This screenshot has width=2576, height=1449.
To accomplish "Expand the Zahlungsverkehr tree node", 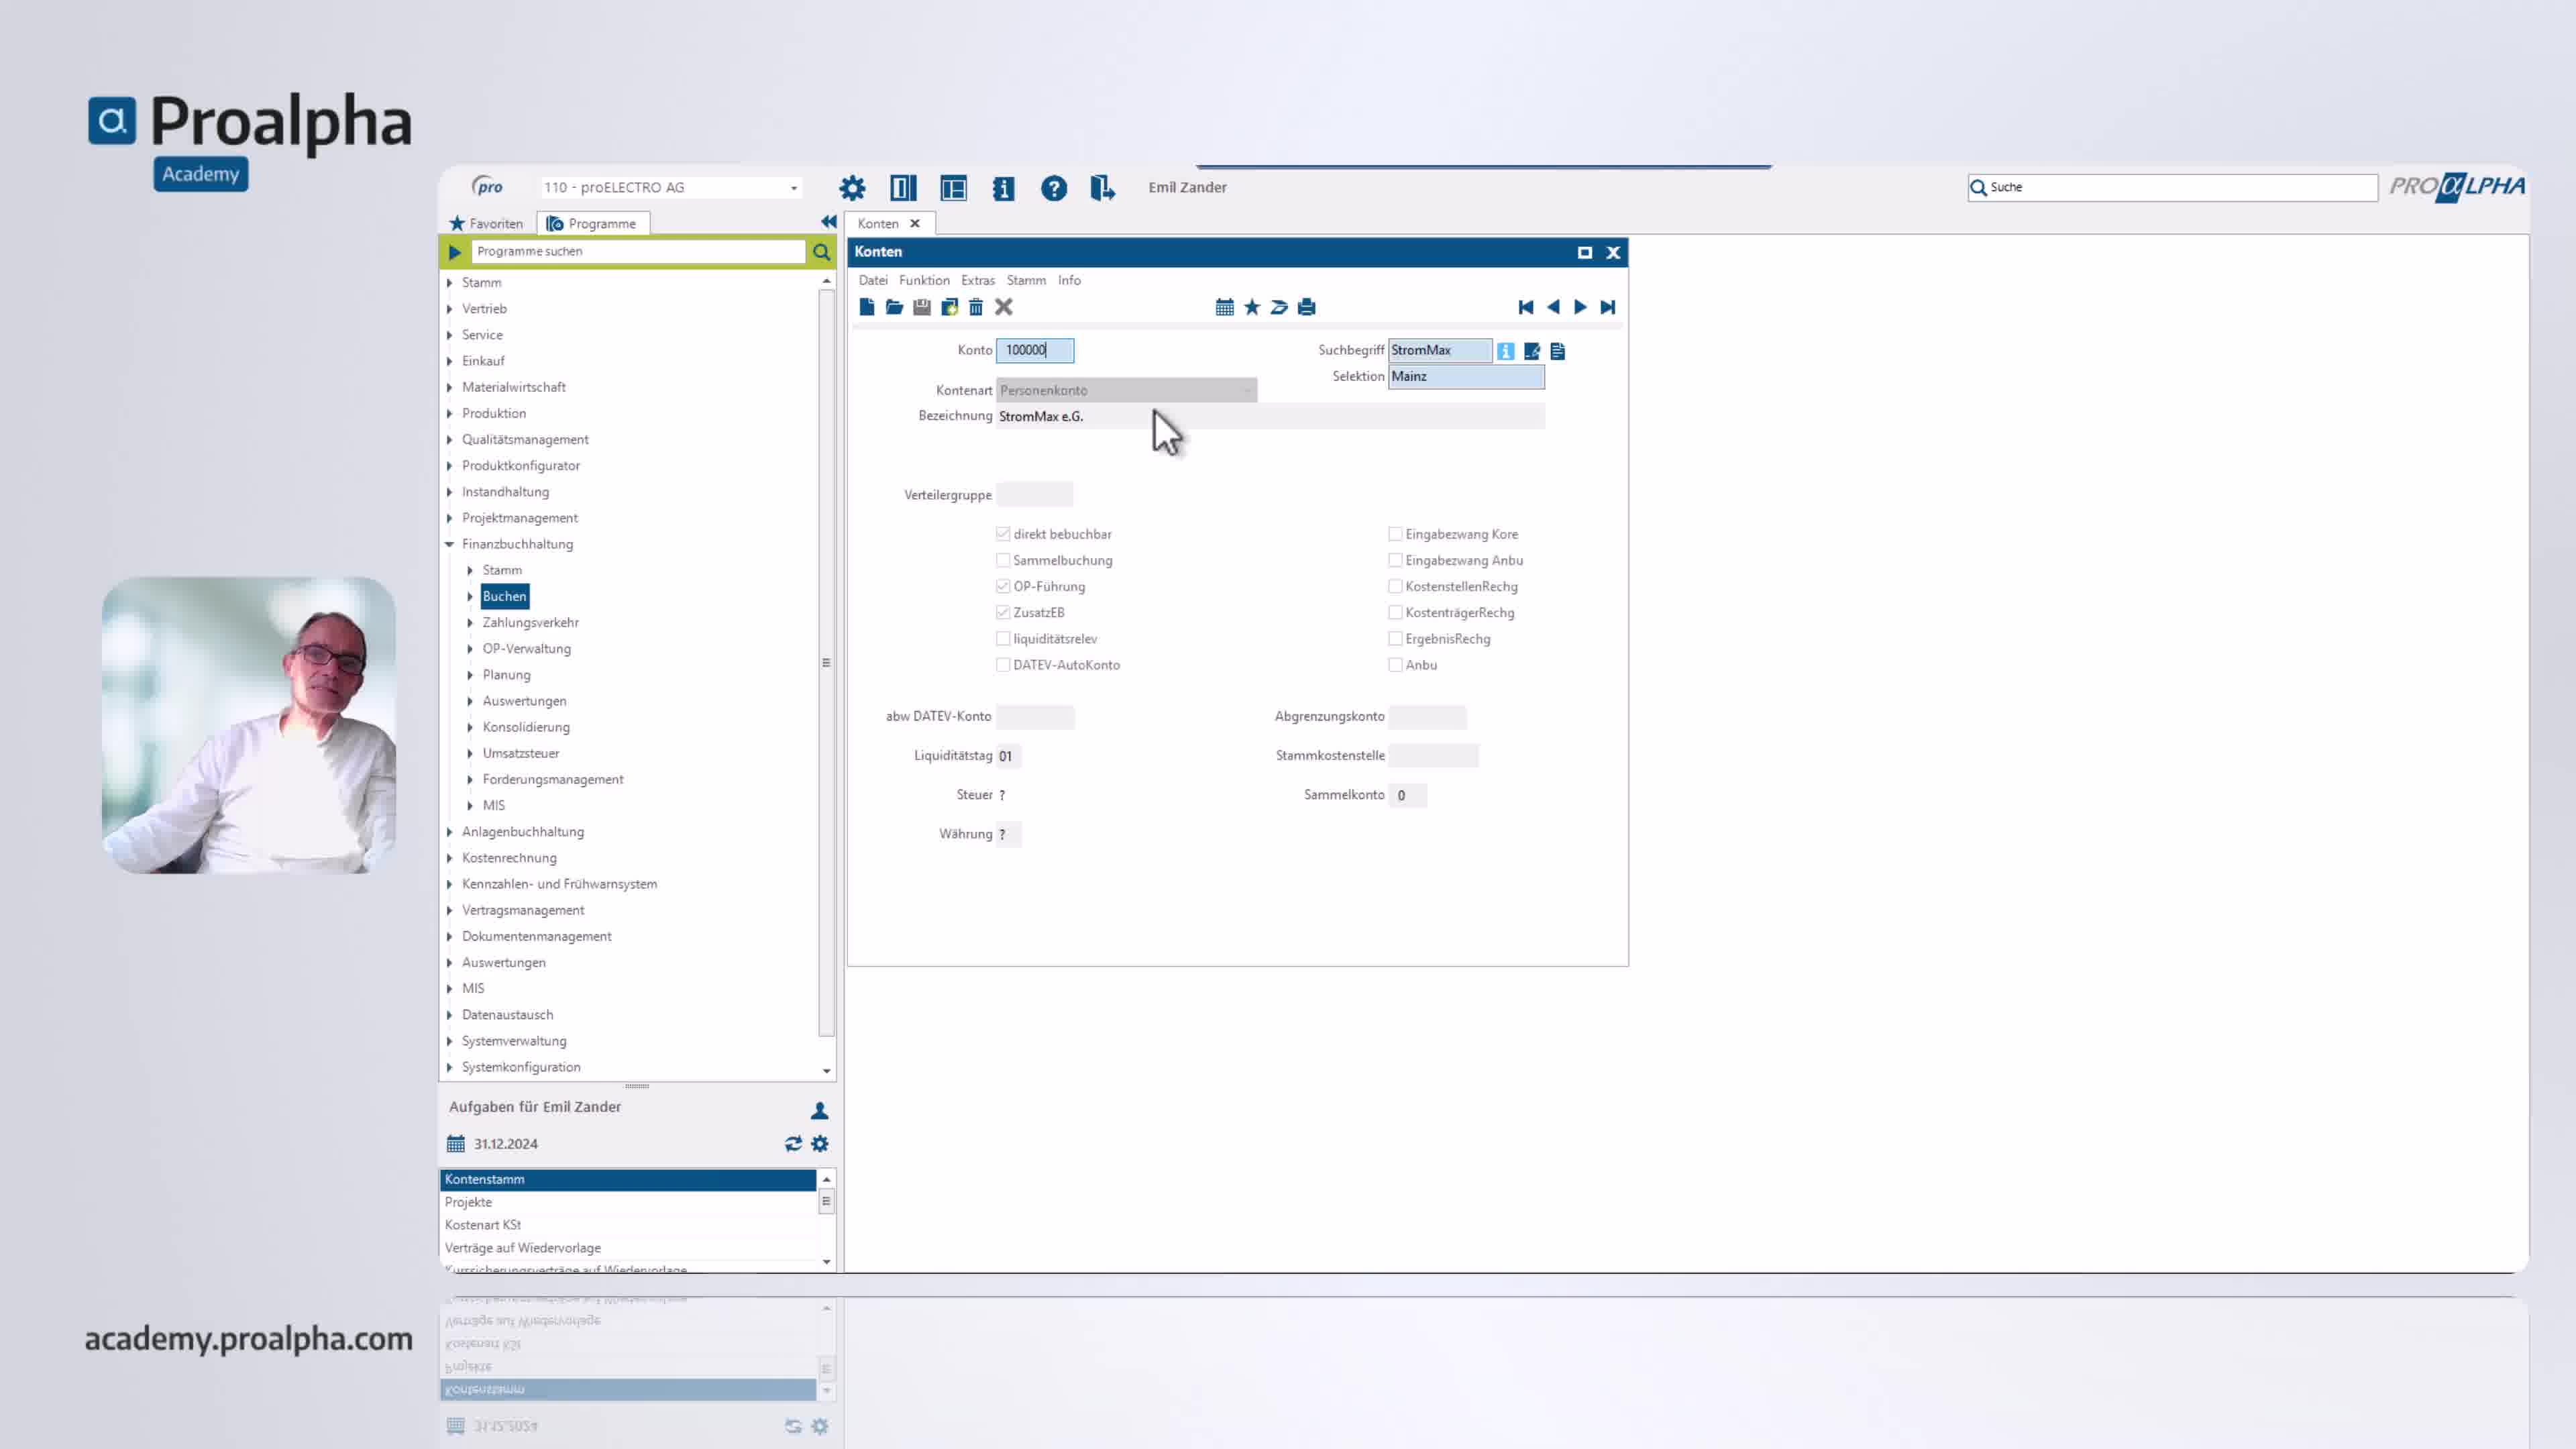I will pyautogui.click(x=470, y=622).
